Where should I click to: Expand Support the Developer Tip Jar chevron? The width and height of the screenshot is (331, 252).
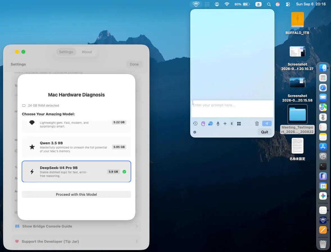coord(137,241)
